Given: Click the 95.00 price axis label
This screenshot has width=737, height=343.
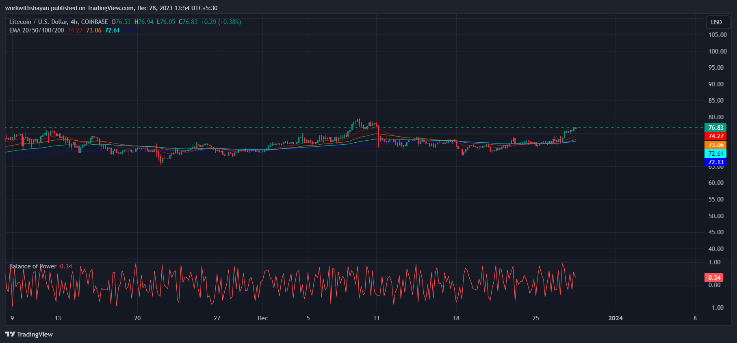Looking at the screenshot, I should [x=716, y=68].
